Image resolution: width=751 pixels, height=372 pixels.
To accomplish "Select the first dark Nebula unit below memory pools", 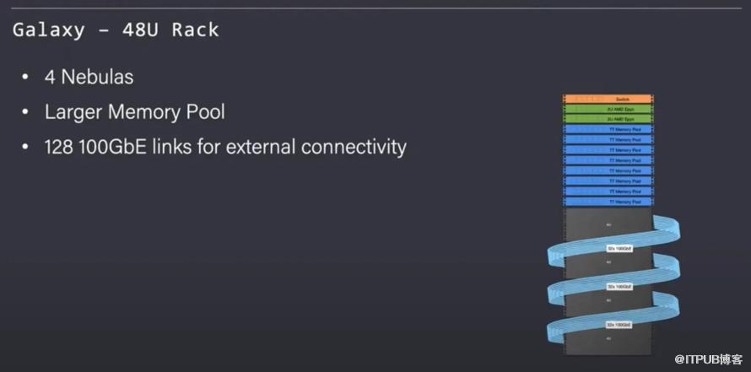I will (x=608, y=225).
